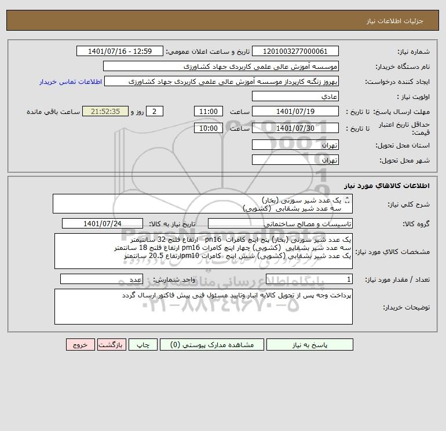Click the validity time field 10:00
Image resolution: width=446 pixels, height=431 pixels.
pos(209,128)
